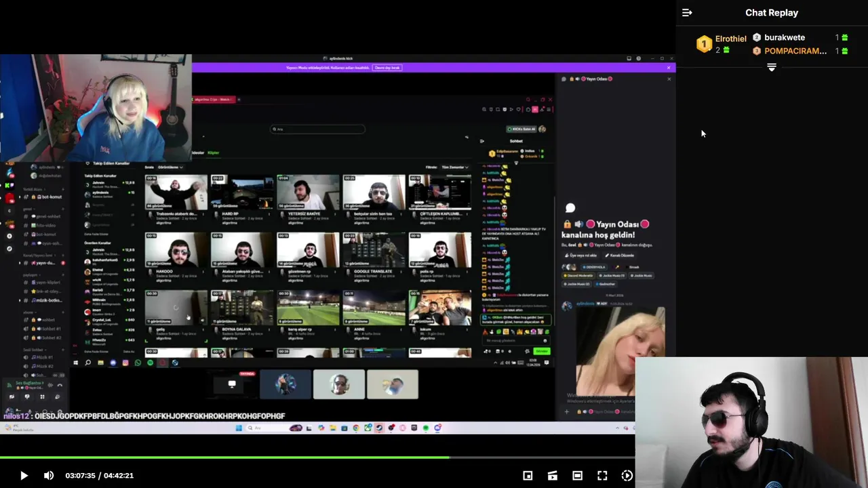This screenshot has width=868, height=488.
Task: Open the HAKOOO clip thumbnail
Action: (176, 250)
